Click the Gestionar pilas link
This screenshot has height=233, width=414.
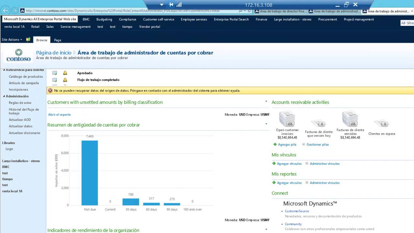click(318, 144)
